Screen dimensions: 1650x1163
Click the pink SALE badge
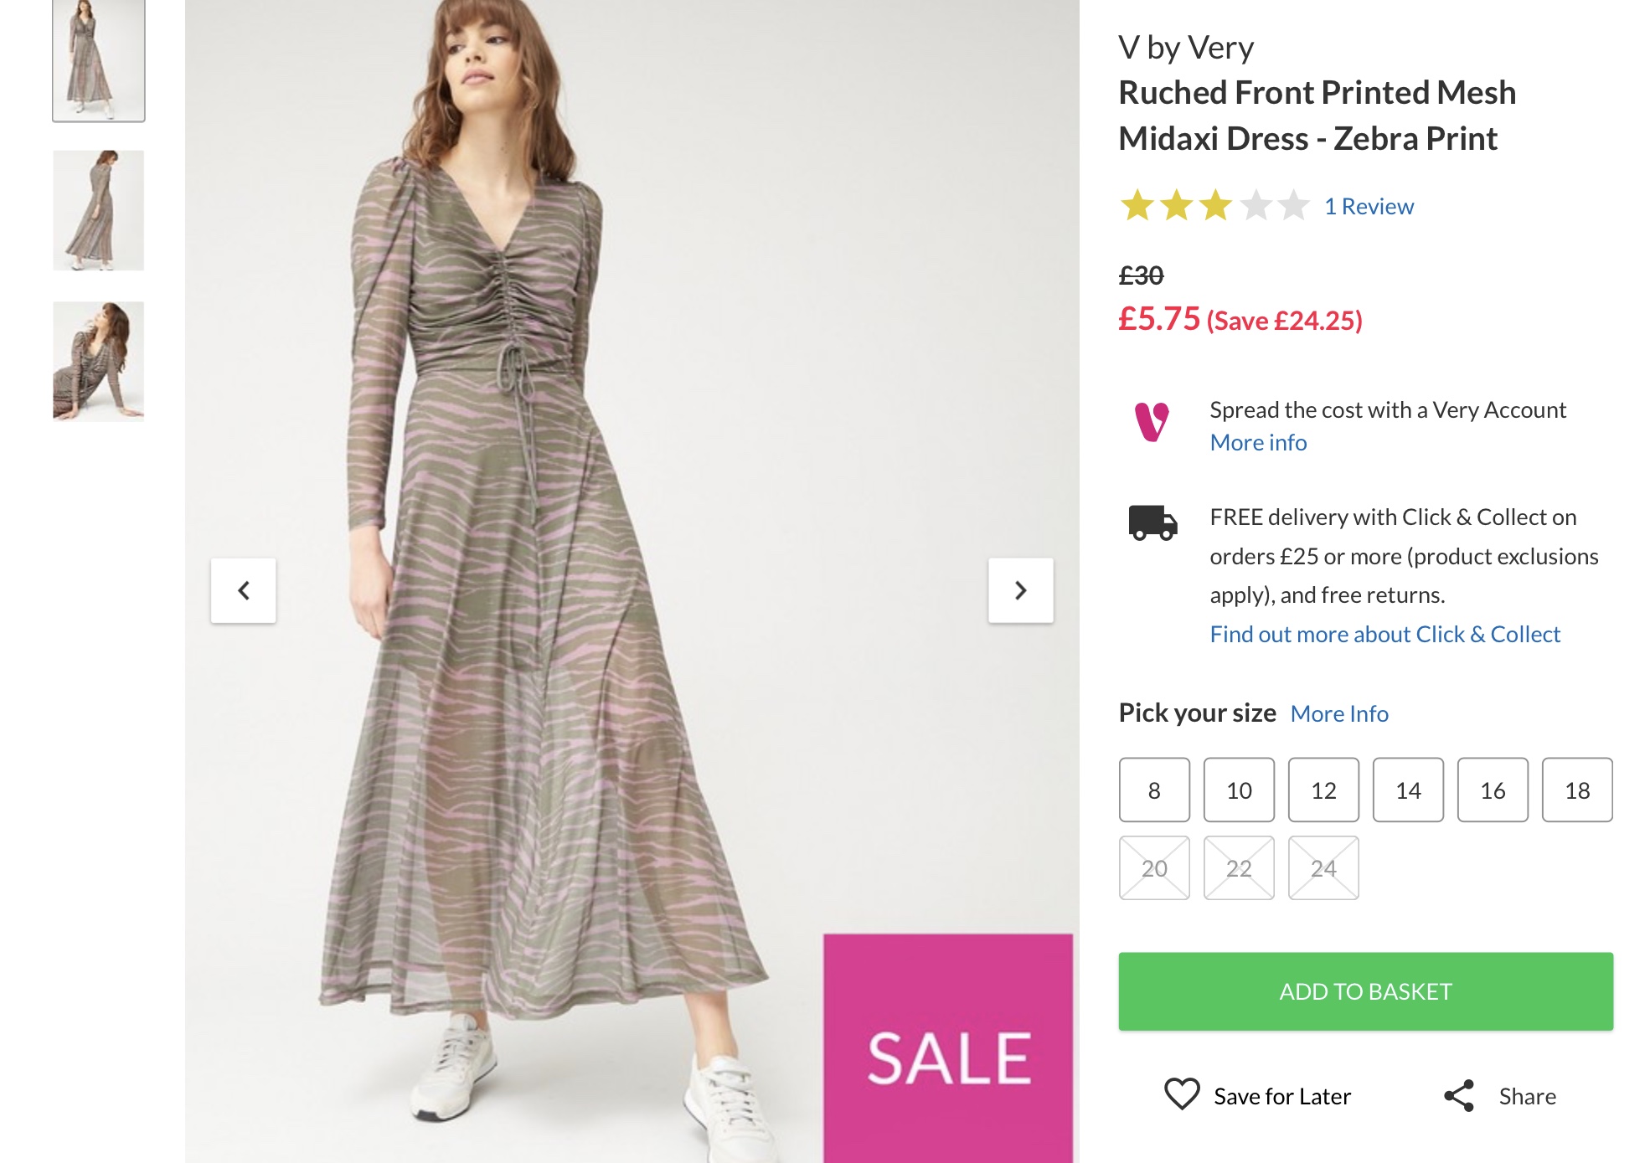948,1047
